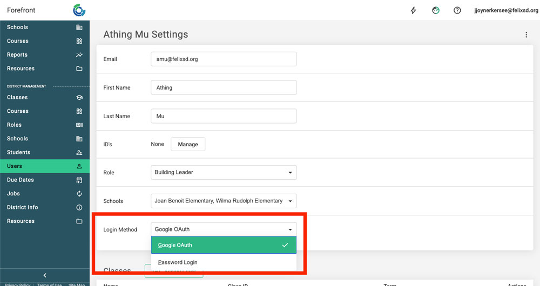Open the help question mark icon
This screenshot has height=286, width=540.
point(457,10)
